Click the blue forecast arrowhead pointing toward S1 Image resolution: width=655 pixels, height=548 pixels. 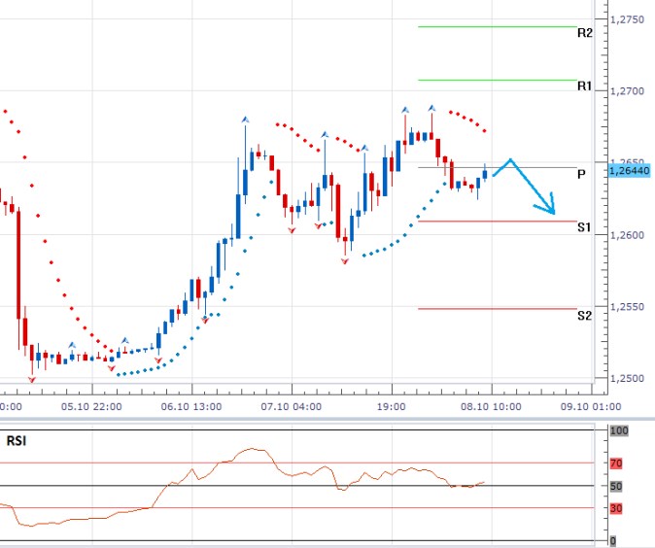point(549,207)
